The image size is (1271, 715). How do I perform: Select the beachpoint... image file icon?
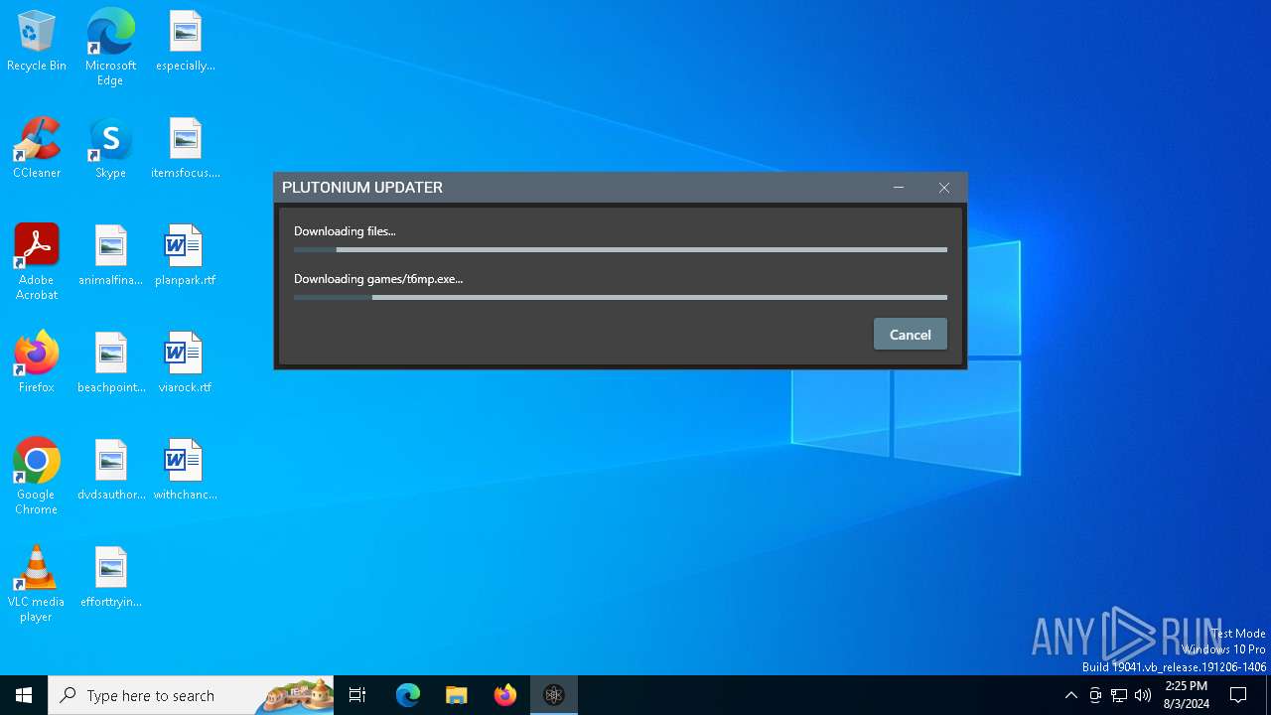pyautogui.click(x=110, y=362)
